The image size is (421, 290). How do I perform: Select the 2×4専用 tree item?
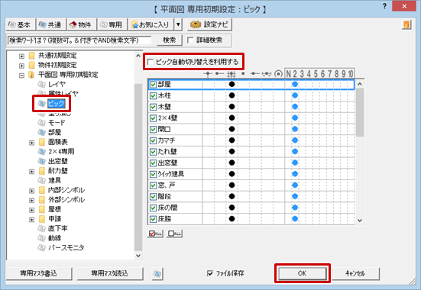coord(61,152)
